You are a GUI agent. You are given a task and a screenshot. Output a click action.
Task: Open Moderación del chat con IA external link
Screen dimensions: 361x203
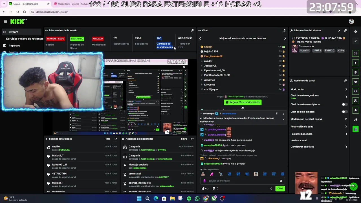[x=346, y=119]
